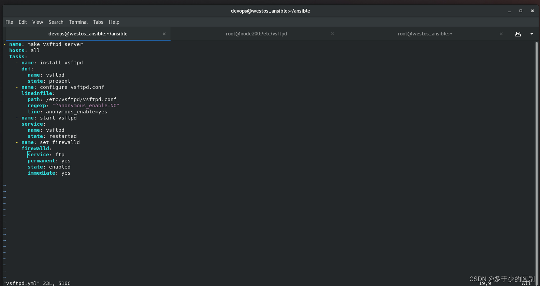This screenshot has width=540, height=286.
Task: Click the "anonymous_enable=yes" line value
Action: click(x=77, y=112)
